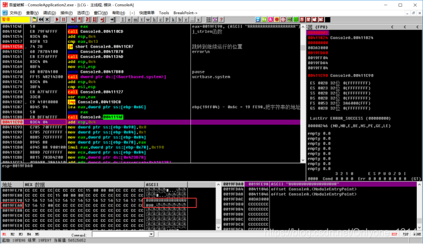Select the M2 memory tab
The height and width of the screenshot is (244, 423).
(x=12, y=234)
